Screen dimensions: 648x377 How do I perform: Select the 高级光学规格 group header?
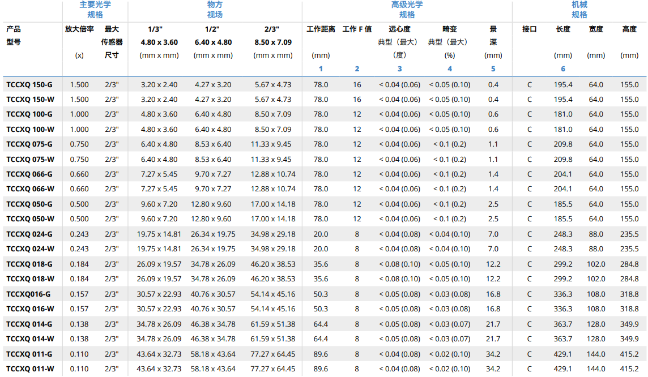[407, 10]
